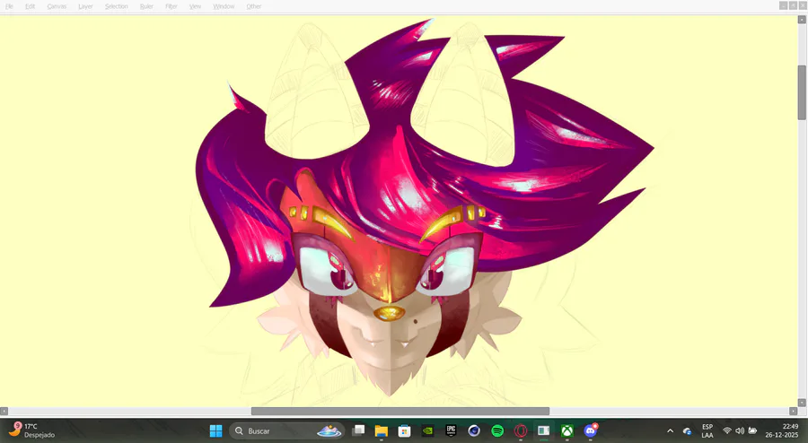Switch the ESP LAA input language
The width and height of the screenshot is (808, 443).
coord(707,430)
